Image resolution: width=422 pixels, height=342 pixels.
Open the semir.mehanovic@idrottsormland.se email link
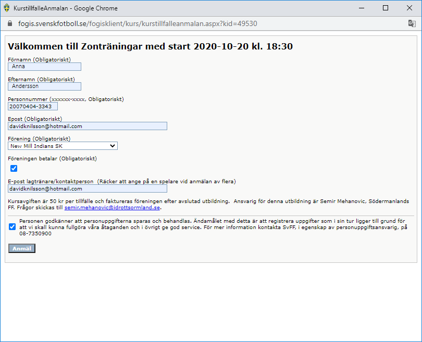pyautogui.click(x=113, y=208)
